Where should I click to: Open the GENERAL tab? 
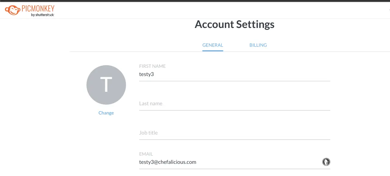pos(213,45)
